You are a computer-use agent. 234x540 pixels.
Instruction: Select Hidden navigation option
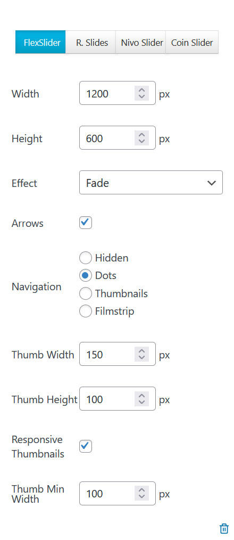click(x=86, y=258)
